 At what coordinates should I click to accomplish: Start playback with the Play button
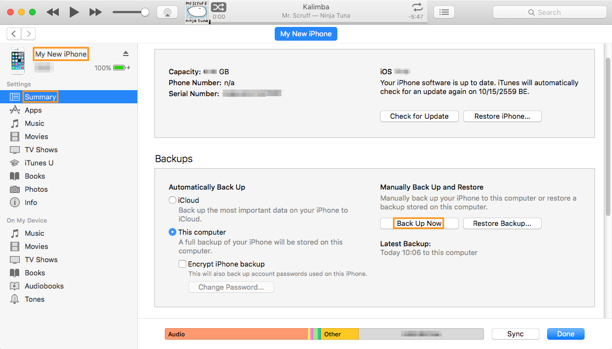(x=74, y=12)
